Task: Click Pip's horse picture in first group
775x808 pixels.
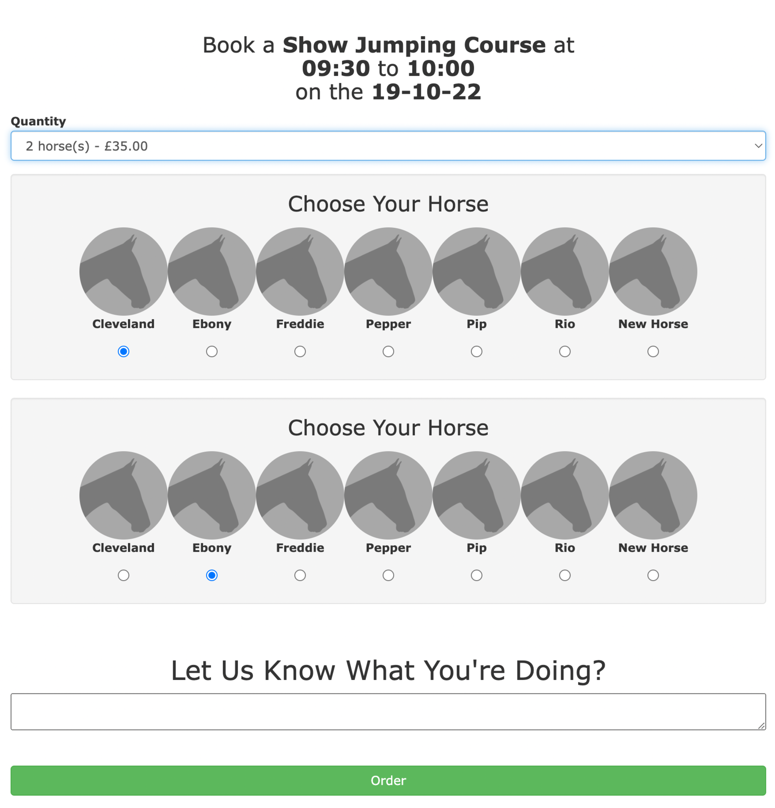Action: 476,271
